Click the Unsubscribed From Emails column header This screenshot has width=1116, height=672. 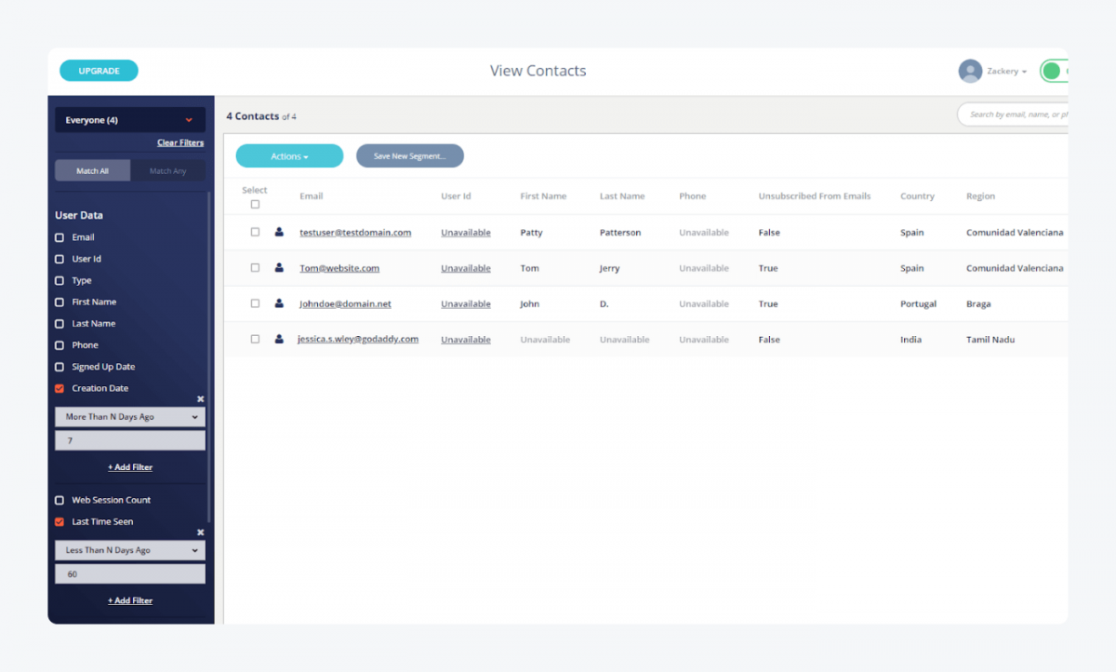(x=815, y=196)
